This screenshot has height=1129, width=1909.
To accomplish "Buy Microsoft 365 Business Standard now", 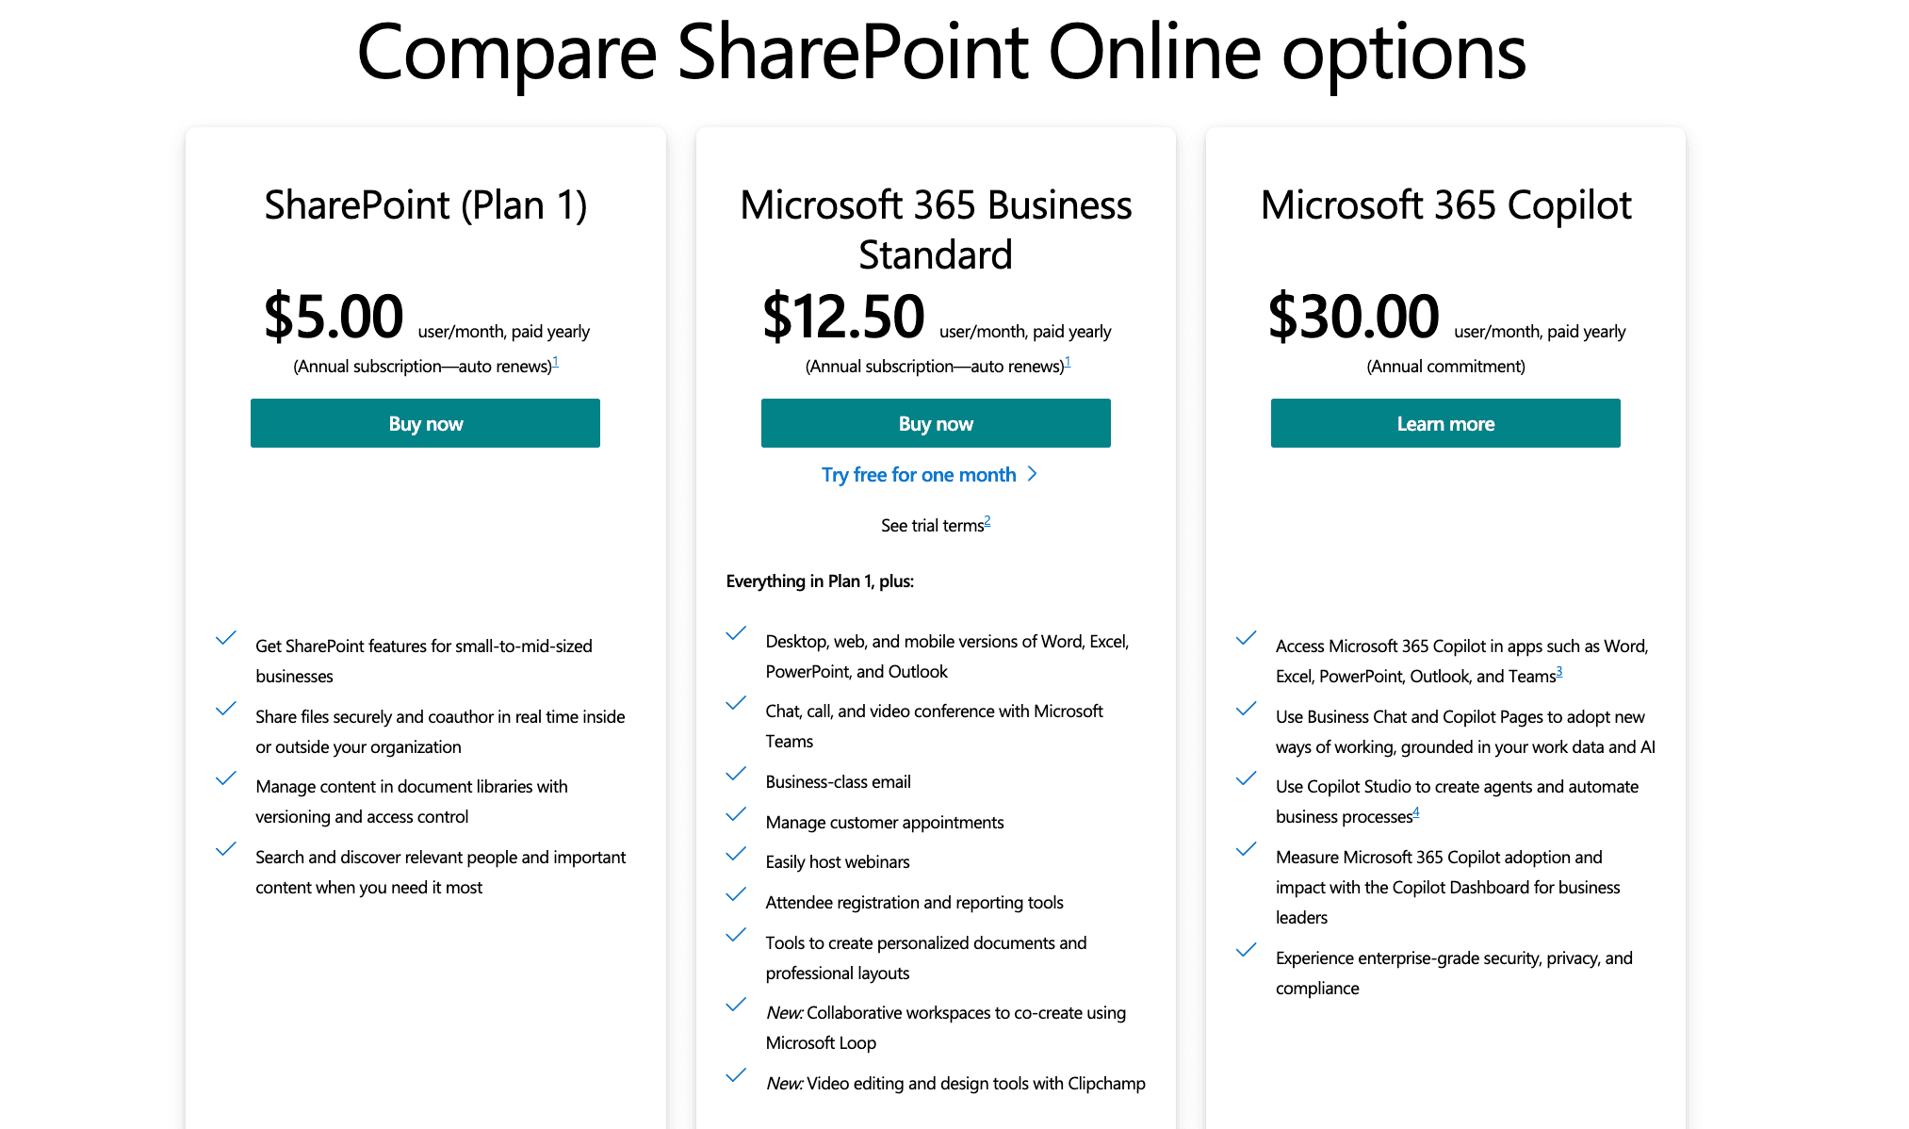I will point(936,423).
